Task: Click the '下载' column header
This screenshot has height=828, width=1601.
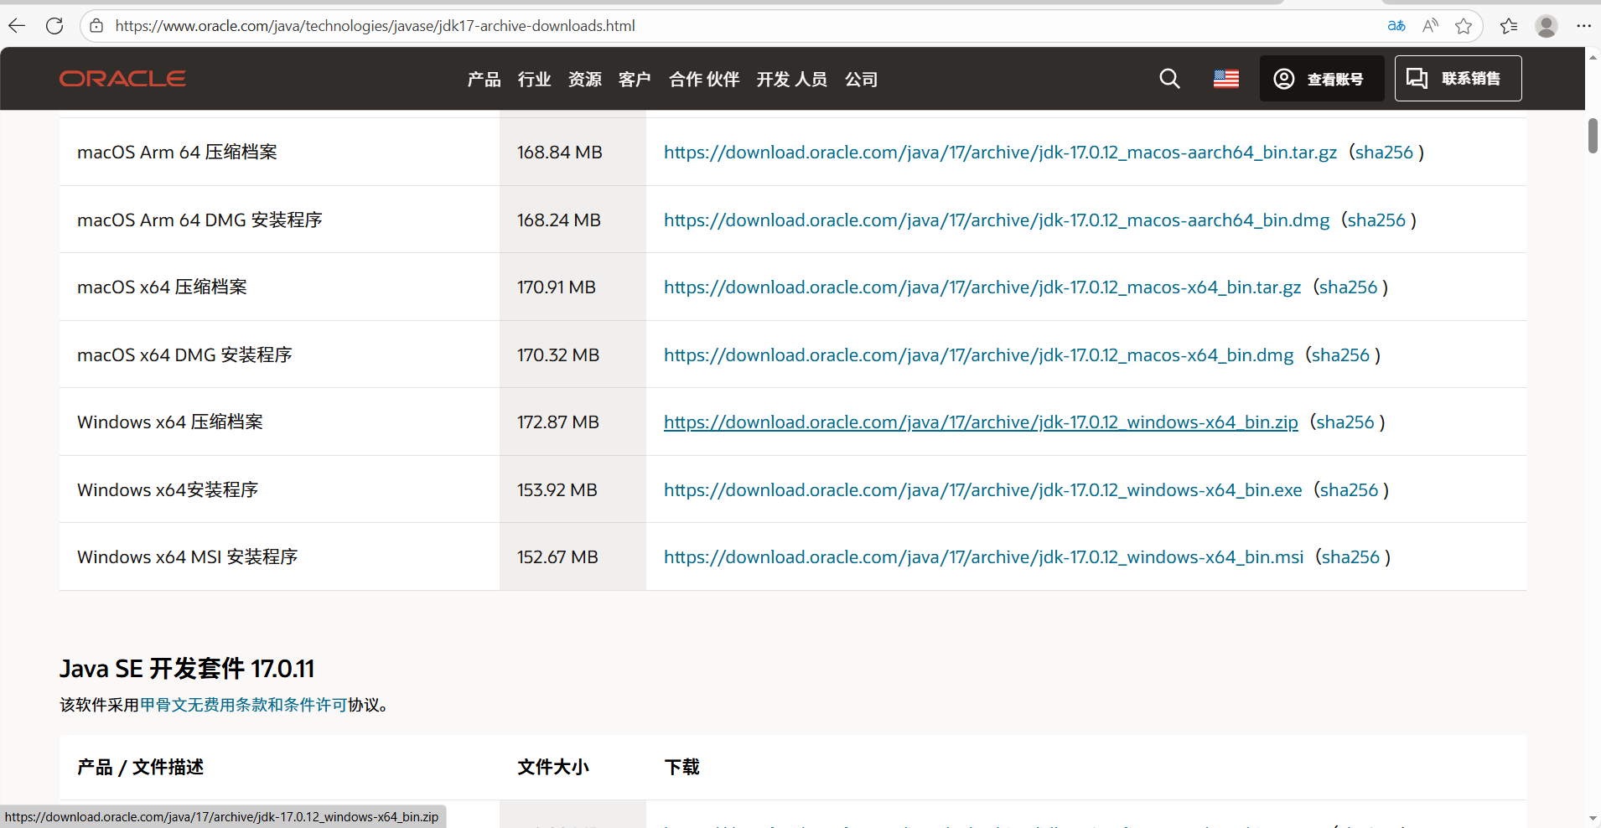Action: 681,768
